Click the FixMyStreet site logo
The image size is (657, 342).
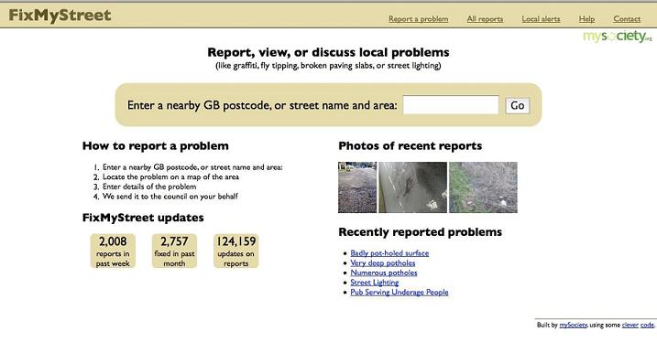pyautogui.click(x=60, y=16)
